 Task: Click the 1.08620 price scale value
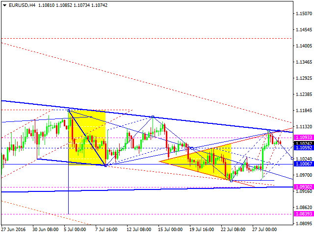[x=304, y=208]
